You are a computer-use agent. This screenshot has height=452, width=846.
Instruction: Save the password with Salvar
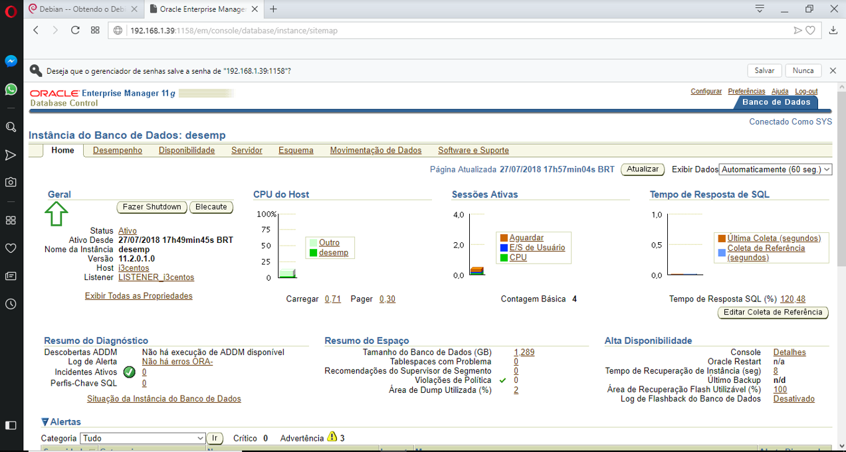point(765,70)
